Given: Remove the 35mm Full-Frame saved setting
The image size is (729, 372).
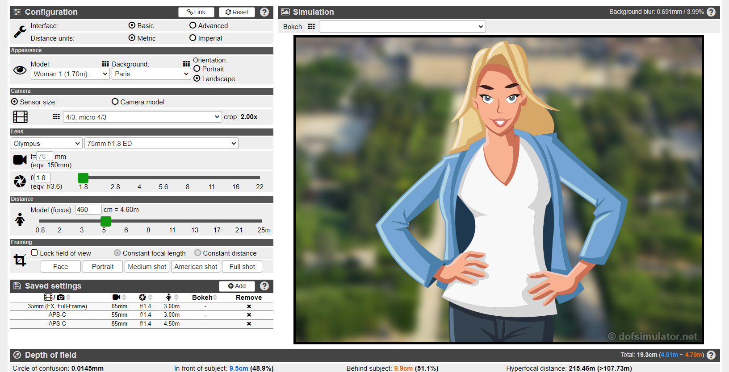Looking at the screenshot, I should pyautogui.click(x=249, y=306).
